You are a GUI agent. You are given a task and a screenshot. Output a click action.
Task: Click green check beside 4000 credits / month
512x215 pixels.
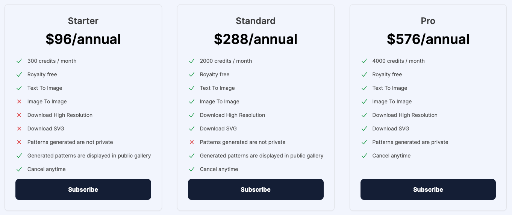[364, 61]
